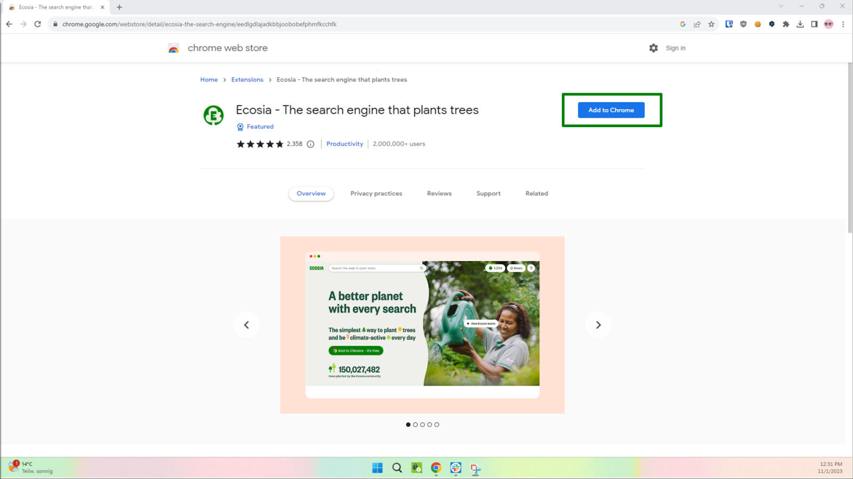Viewport: 853px width, 479px height.
Task: Open the Extensions puzzle piece menu
Action: [786, 24]
